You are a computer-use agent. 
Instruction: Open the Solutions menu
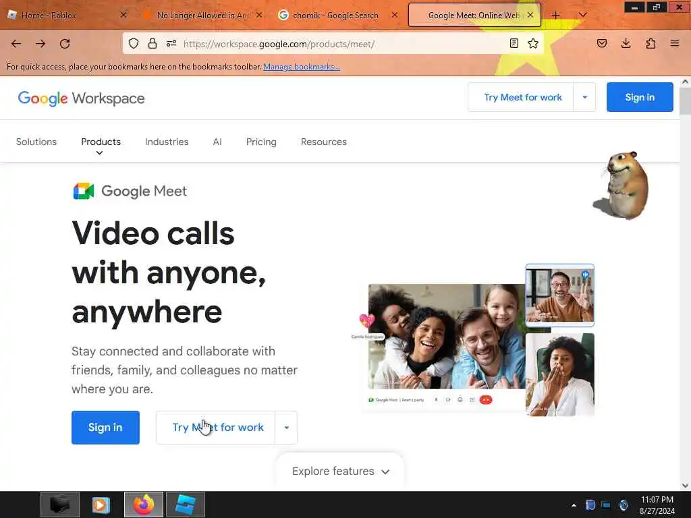36,142
